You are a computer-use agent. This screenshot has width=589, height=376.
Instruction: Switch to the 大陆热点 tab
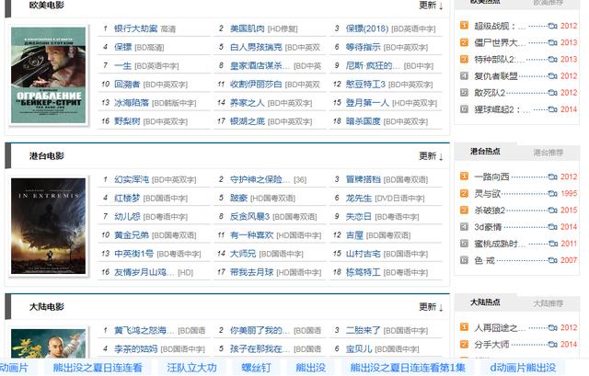[x=485, y=302]
